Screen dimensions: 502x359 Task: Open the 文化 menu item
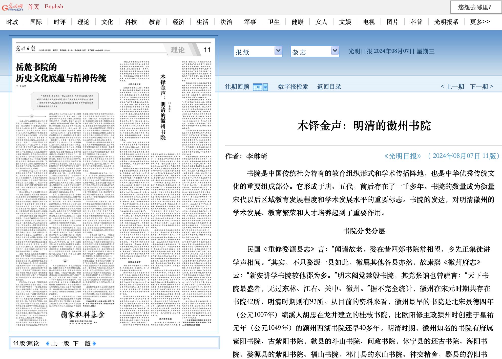click(107, 22)
